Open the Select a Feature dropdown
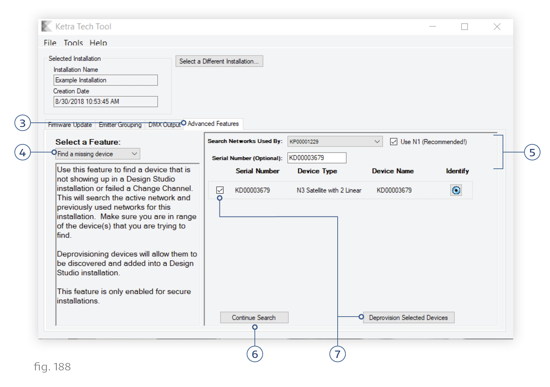 point(98,154)
